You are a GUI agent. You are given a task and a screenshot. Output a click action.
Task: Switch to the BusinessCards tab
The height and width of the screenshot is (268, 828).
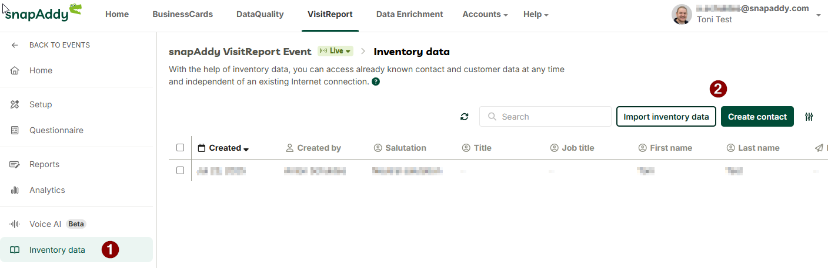pyautogui.click(x=182, y=14)
